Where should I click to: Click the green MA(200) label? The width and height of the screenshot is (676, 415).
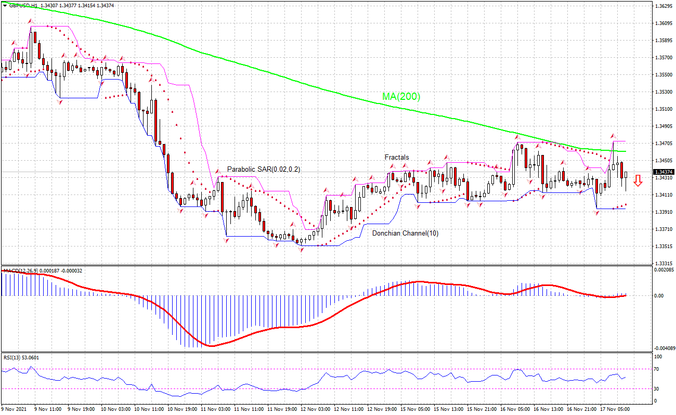tap(401, 96)
